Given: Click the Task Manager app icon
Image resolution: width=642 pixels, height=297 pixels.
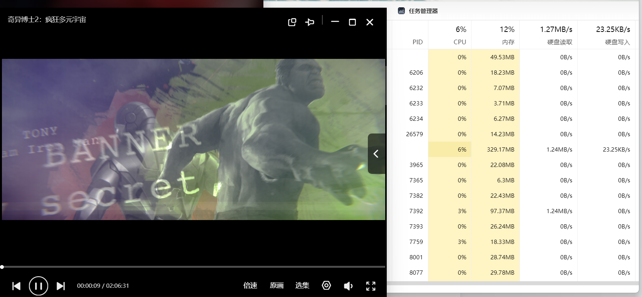Looking at the screenshot, I should 401,11.
